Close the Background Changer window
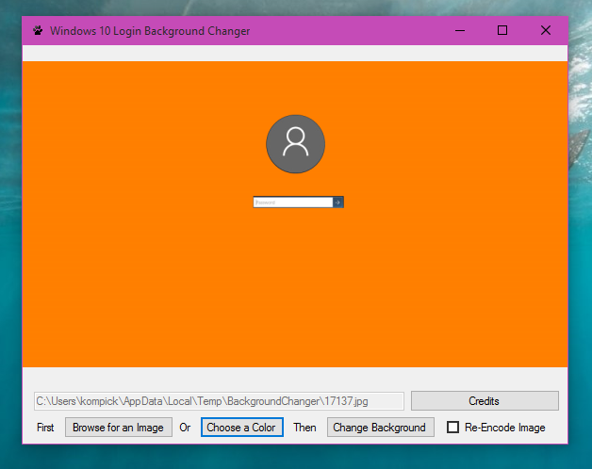This screenshot has height=469, width=592. pyautogui.click(x=546, y=30)
